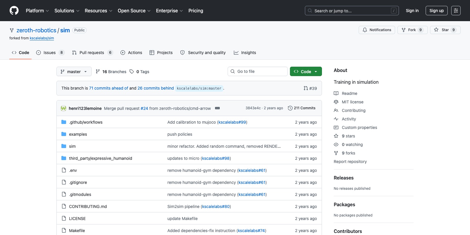Screen dimensions: 470x235
Task: Switch to the Pull requests tab
Action: [93, 53]
